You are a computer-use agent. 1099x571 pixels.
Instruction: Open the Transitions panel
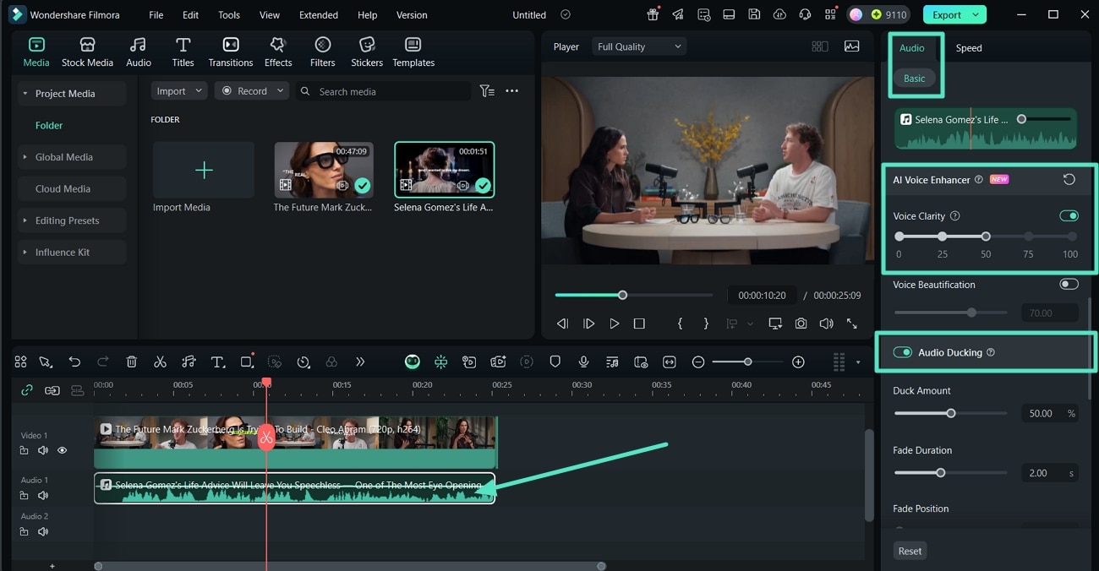231,52
